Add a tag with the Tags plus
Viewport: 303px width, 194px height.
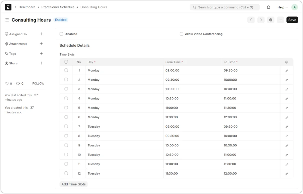(x=41, y=54)
